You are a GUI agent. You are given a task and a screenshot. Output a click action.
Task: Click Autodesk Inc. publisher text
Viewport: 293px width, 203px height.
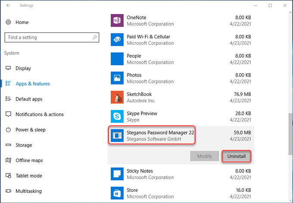click(x=141, y=101)
